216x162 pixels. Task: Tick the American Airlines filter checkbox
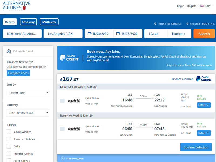(x=9, y=139)
